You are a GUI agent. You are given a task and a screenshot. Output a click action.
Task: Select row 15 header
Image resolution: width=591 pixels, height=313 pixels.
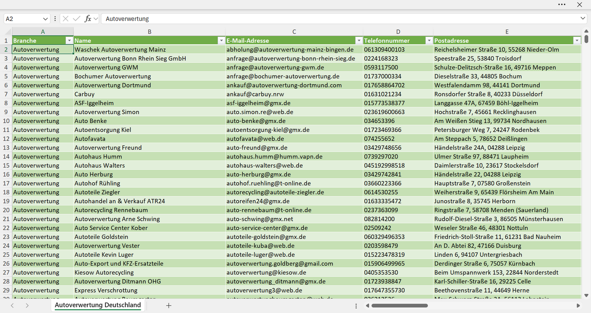6,165
